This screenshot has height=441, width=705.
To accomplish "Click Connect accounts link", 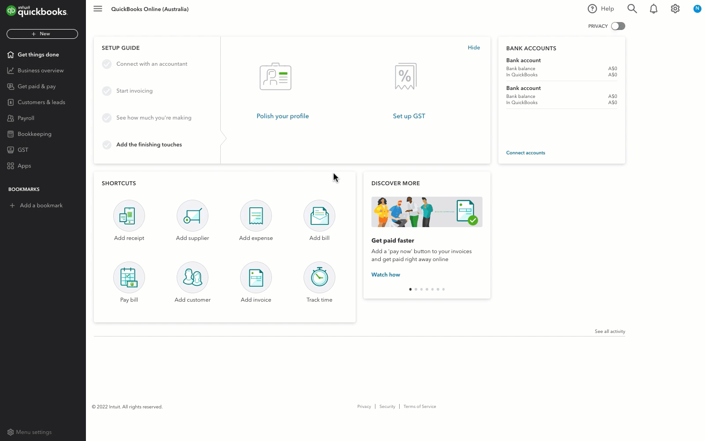I will click(526, 153).
